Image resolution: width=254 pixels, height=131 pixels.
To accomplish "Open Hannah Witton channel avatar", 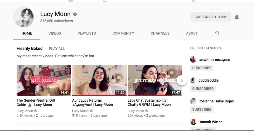I will click(x=193, y=122).
